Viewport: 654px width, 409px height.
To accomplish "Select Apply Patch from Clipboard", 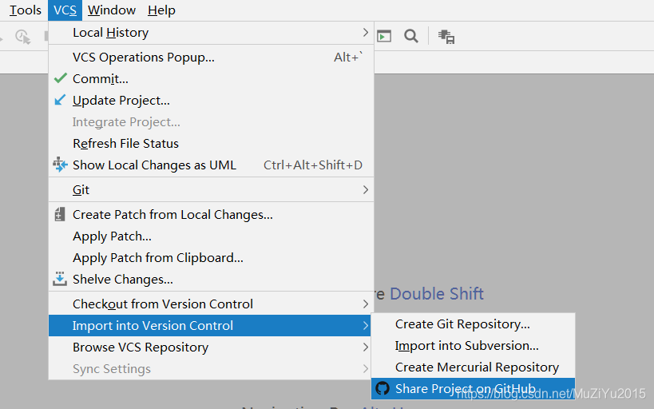I will click(211, 258).
